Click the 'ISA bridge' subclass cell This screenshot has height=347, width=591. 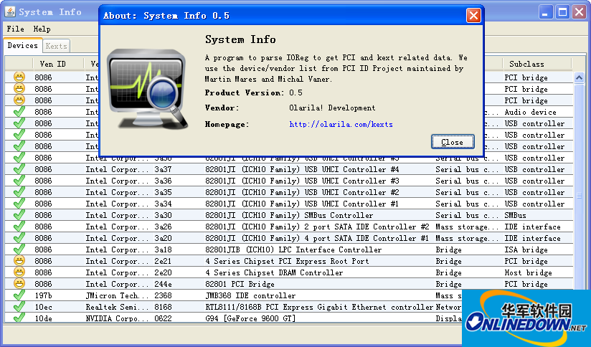tap(526, 249)
